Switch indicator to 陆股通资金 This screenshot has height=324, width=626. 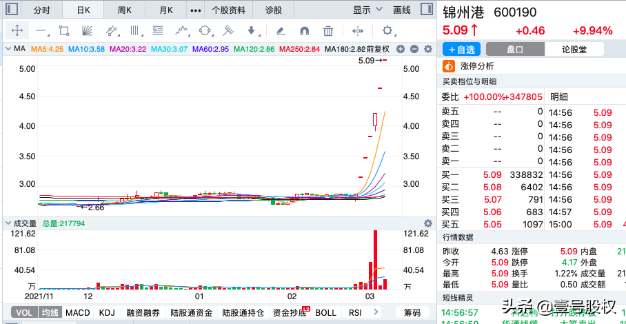191,312
